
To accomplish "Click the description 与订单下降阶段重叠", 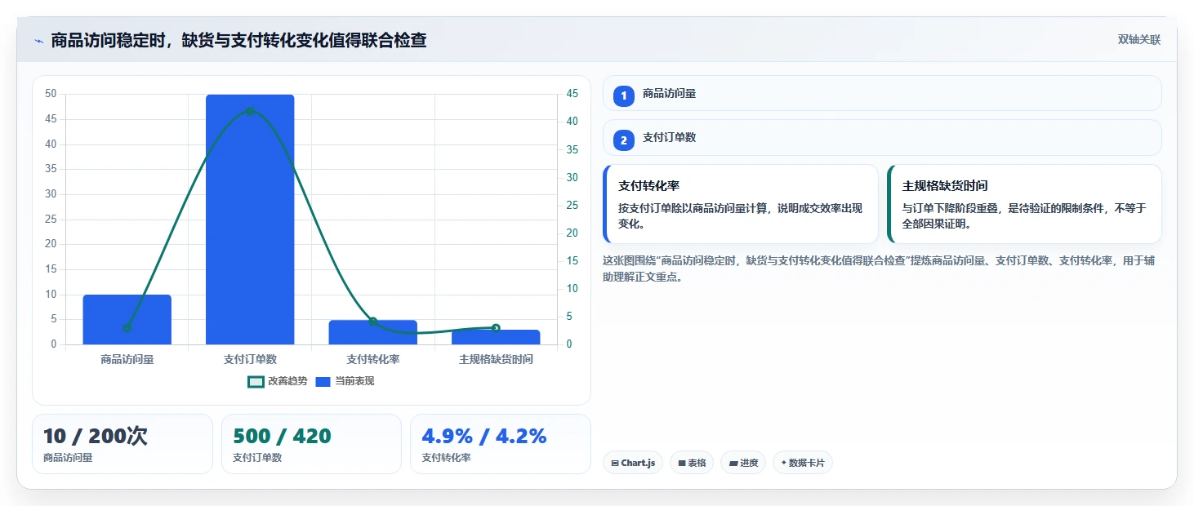I will point(1024,216).
